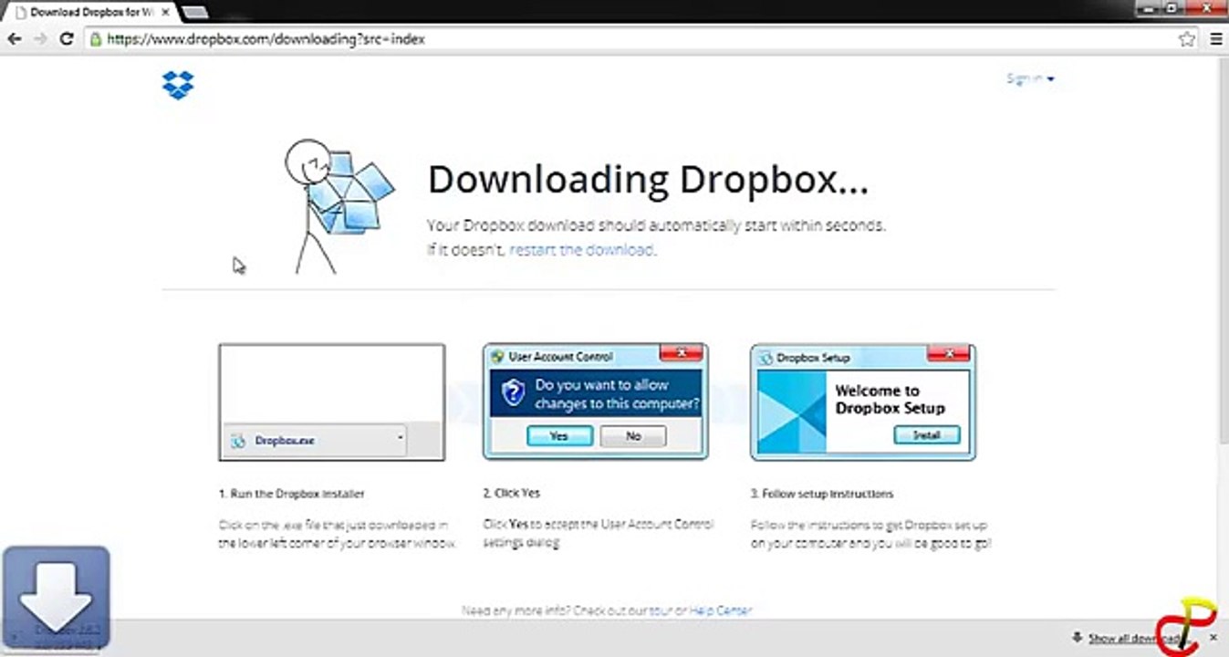
Task: Reload the page with the refresh icon
Action: tap(66, 39)
